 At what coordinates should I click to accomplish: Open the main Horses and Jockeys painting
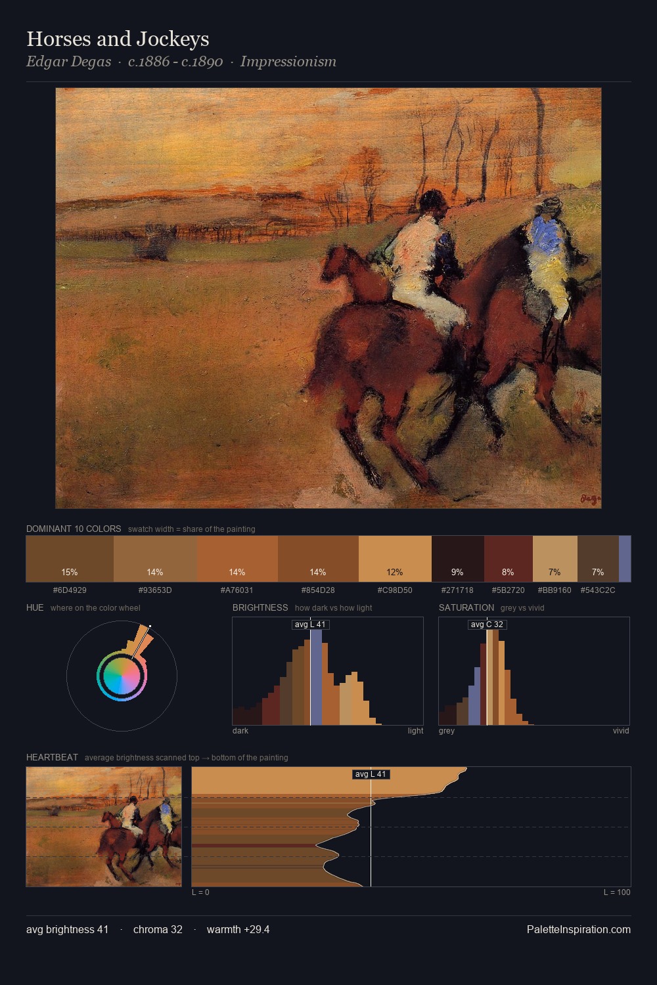click(x=328, y=298)
